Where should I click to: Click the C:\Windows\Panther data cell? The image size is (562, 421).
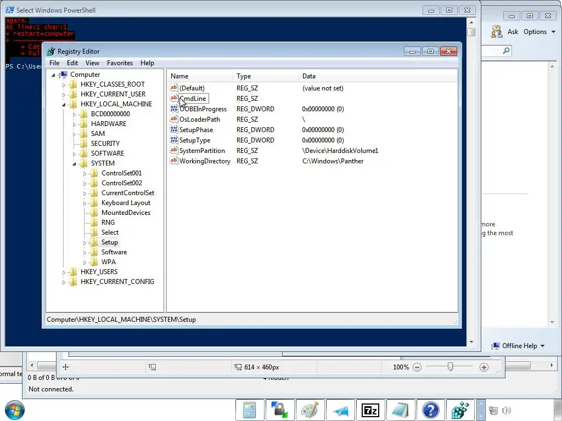tap(333, 161)
